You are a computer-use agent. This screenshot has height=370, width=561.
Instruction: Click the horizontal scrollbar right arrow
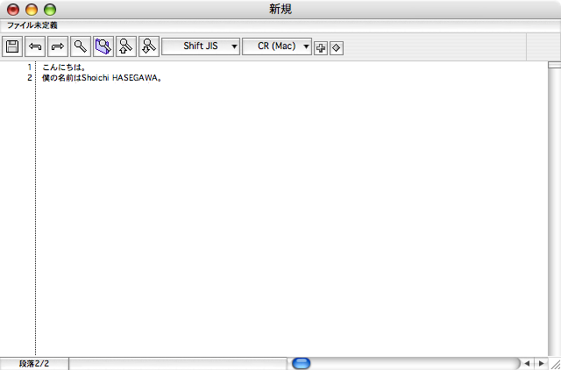coord(541,364)
